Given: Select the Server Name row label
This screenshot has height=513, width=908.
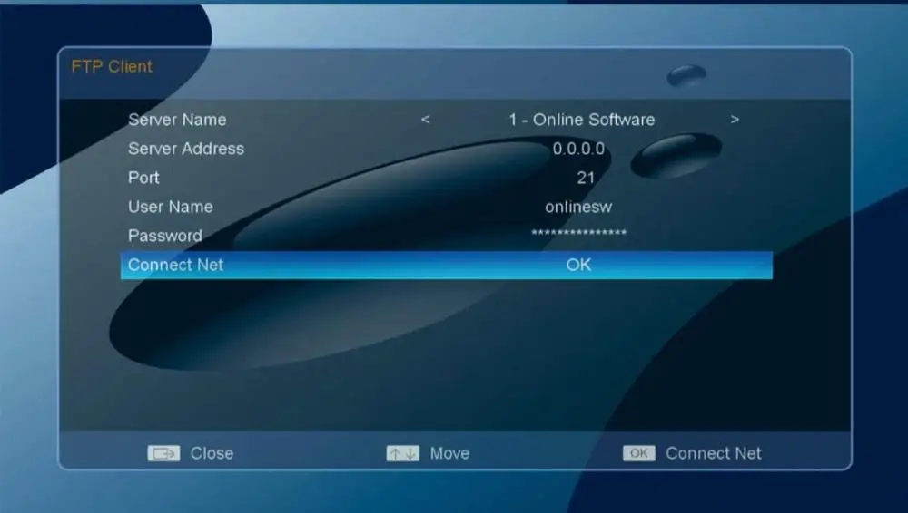Looking at the screenshot, I should click(x=177, y=120).
